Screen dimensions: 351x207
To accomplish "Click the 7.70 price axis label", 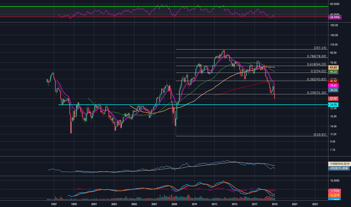I will [333, 150].
